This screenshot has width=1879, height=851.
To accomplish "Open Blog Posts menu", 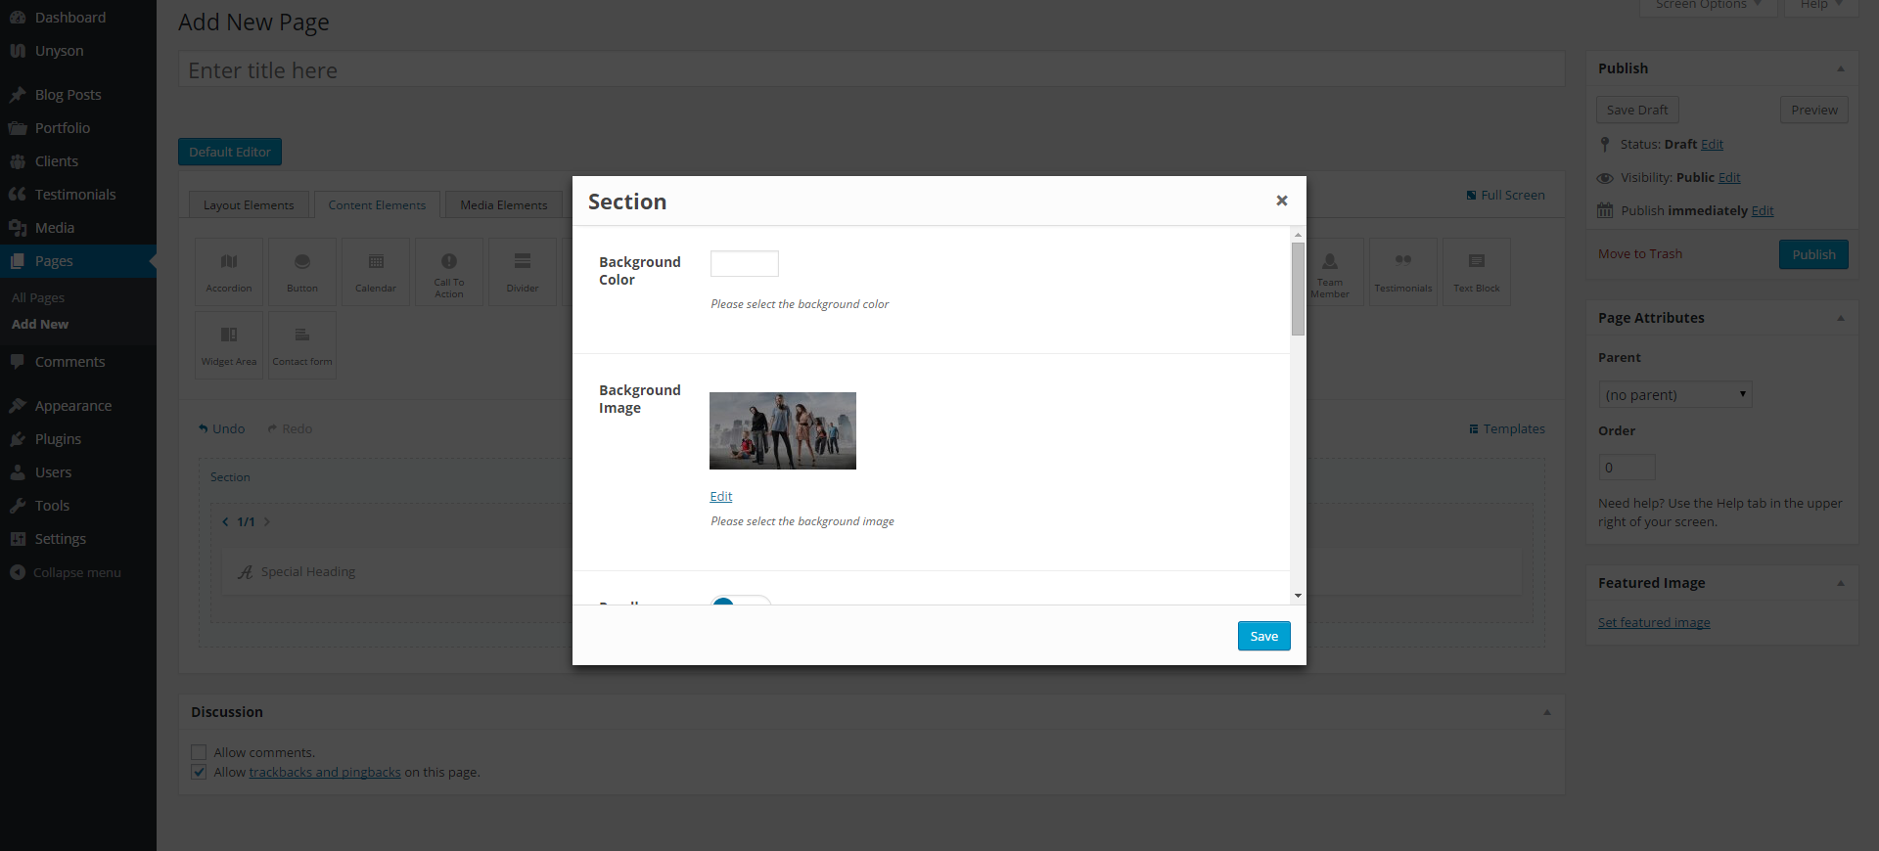I will (78, 94).
